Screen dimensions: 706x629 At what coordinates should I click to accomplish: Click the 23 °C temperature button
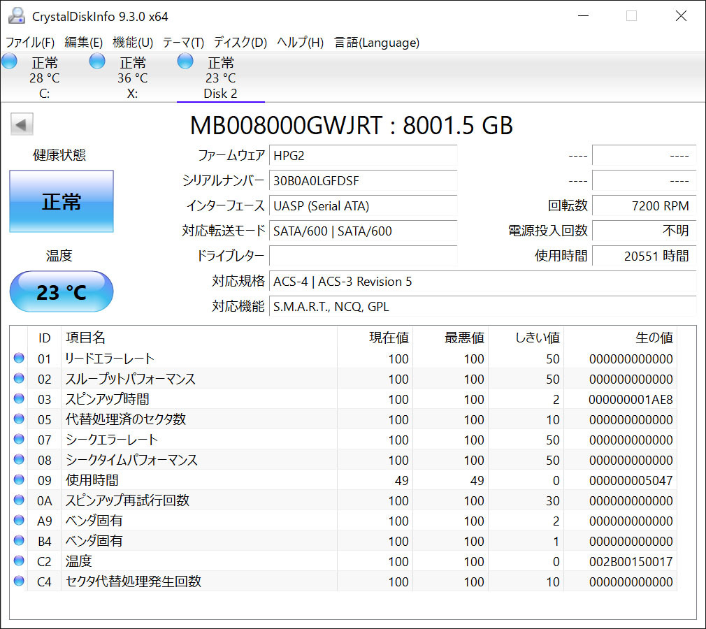click(62, 291)
